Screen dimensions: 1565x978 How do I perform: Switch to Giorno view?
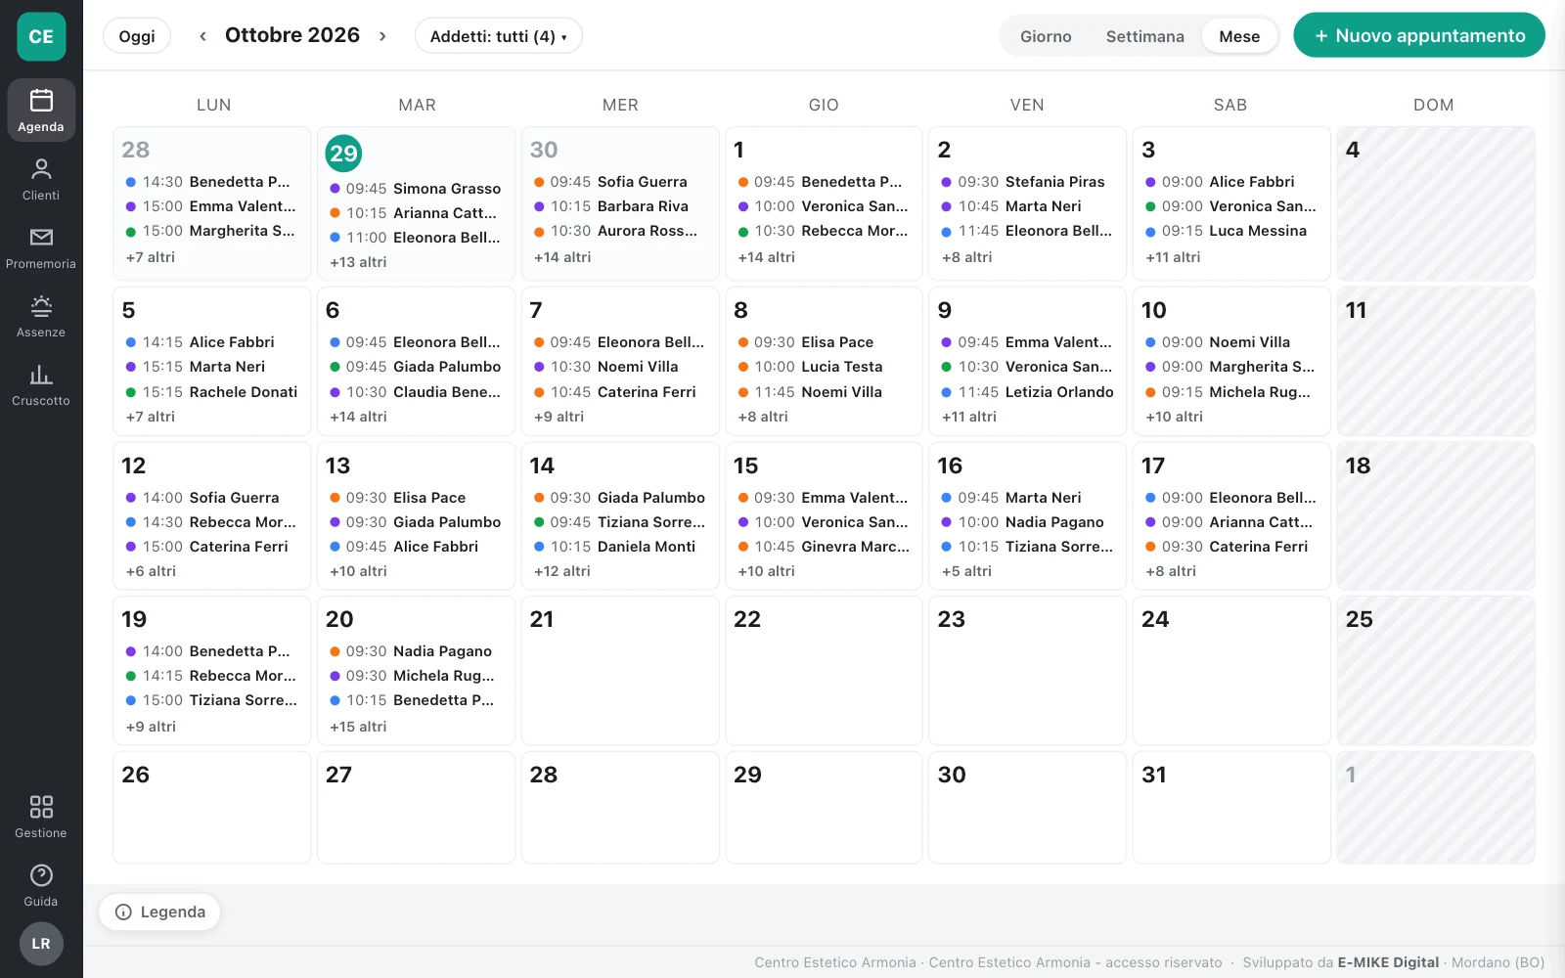coord(1046,36)
